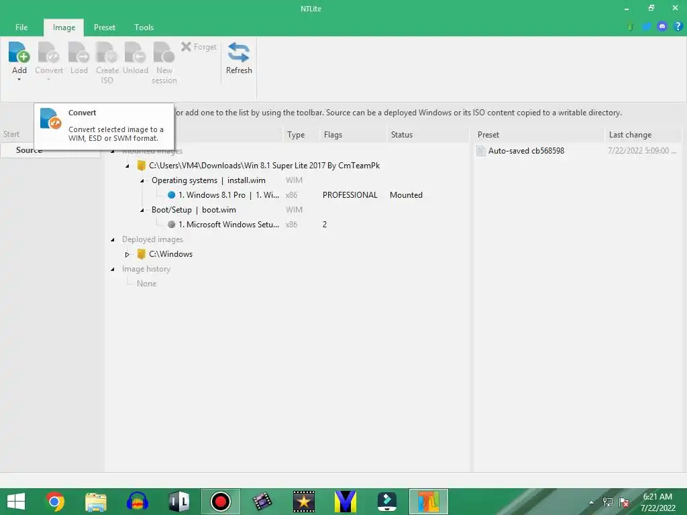The height and width of the screenshot is (515, 687).
Task: Select the Auto-saved cb568598 preset
Action: pyautogui.click(x=526, y=151)
